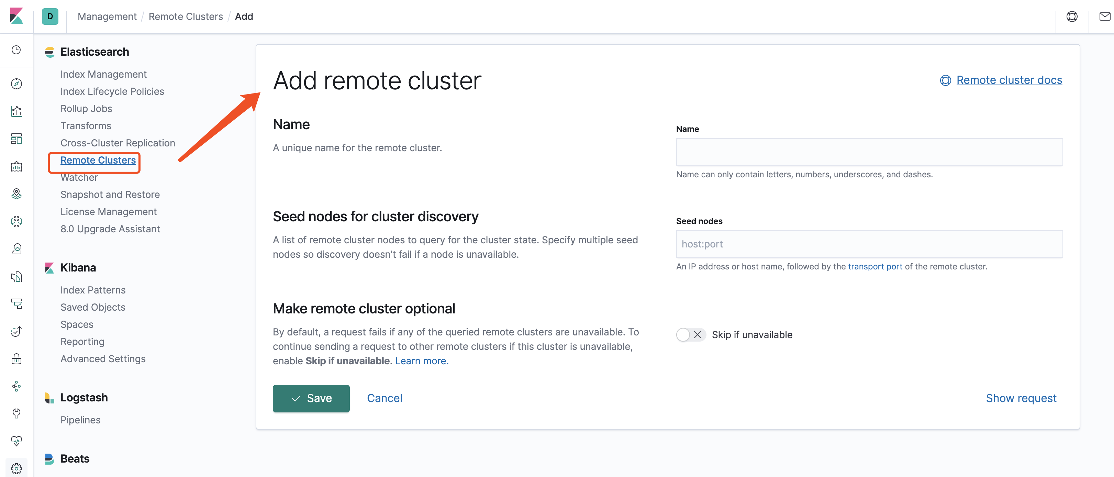The image size is (1114, 477).
Task: Open Snapshot and Restore
Action: click(110, 195)
